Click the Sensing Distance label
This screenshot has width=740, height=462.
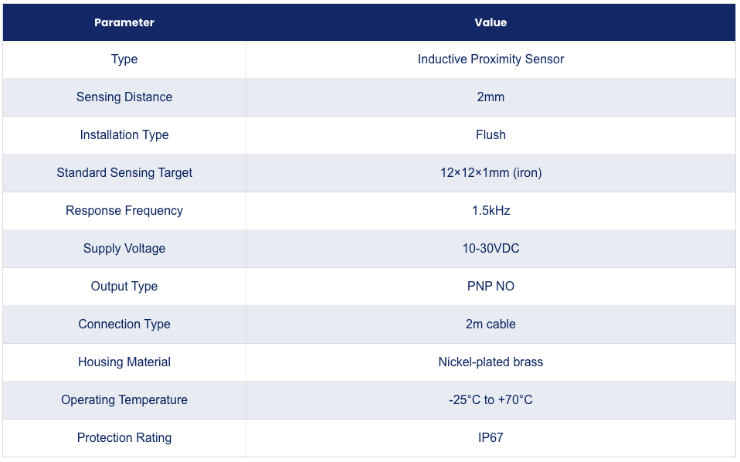tap(124, 97)
